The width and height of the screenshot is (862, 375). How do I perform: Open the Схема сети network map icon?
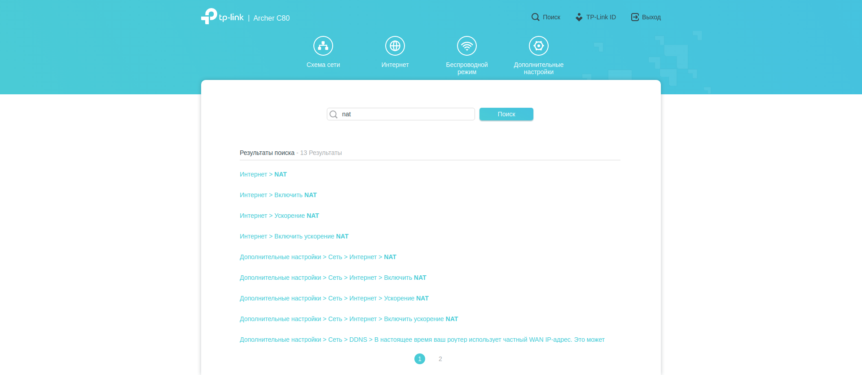[323, 46]
